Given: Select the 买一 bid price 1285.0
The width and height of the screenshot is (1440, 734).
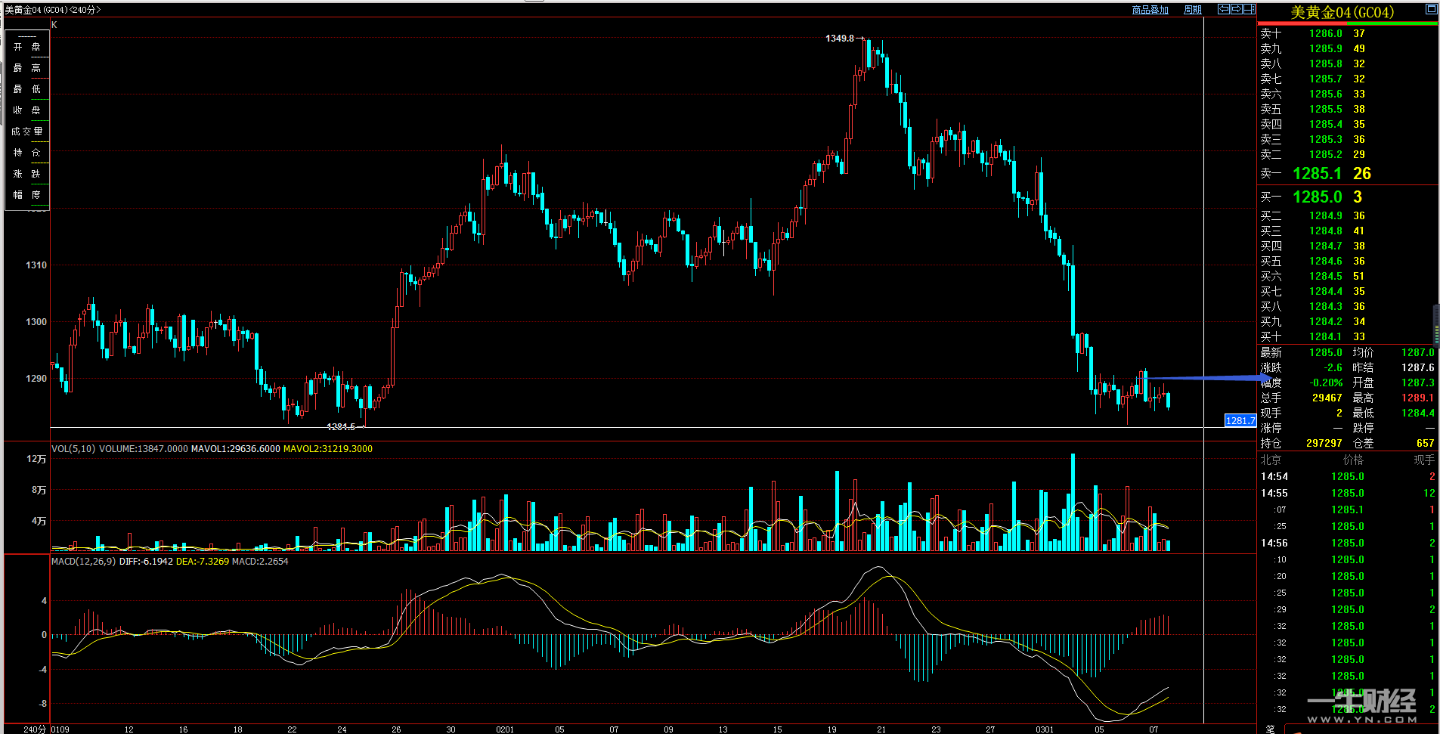Looking at the screenshot, I should (1317, 197).
